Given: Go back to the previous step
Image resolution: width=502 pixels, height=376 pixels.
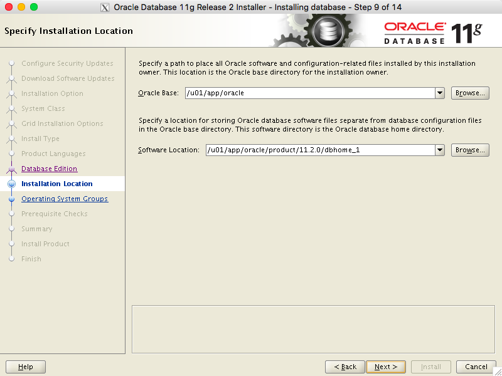Looking at the screenshot, I should 344,367.
